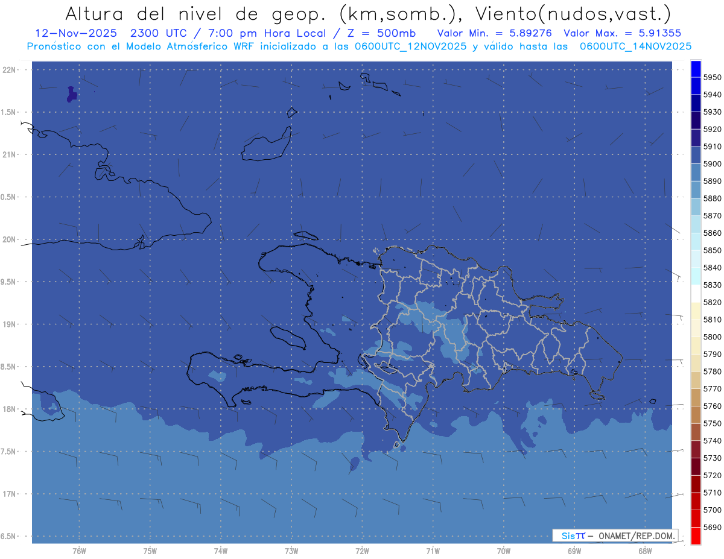724x559 pixels.
Task: Click the '73W' longitude label
Action: pyautogui.click(x=291, y=551)
